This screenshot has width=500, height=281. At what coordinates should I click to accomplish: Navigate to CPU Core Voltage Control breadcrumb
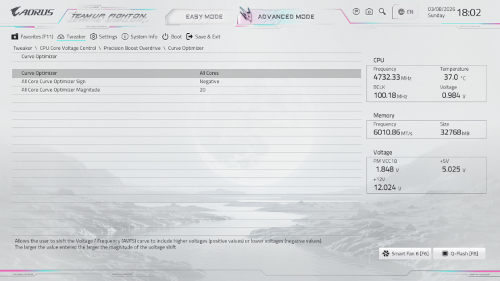tap(68, 48)
